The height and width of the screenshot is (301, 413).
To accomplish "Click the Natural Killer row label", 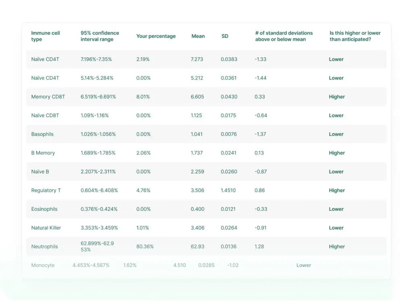I will click(46, 228).
